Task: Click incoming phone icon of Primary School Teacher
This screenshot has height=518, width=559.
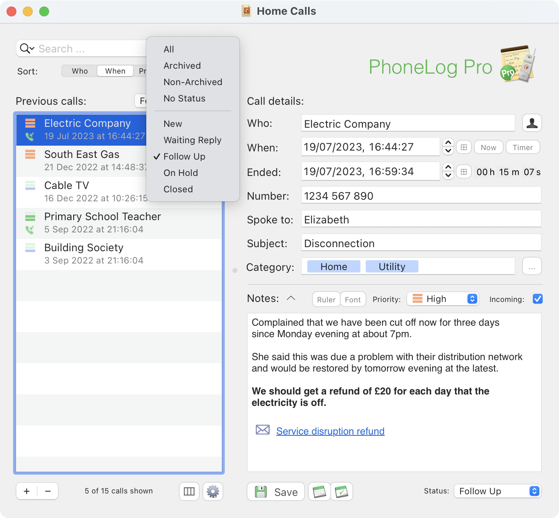Action: click(x=30, y=230)
